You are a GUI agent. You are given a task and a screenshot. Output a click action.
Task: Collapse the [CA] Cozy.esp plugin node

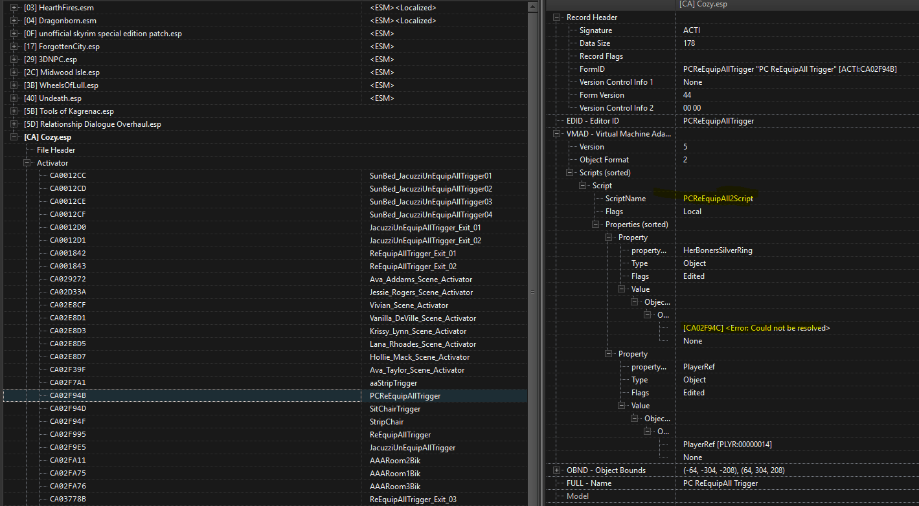(x=14, y=137)
